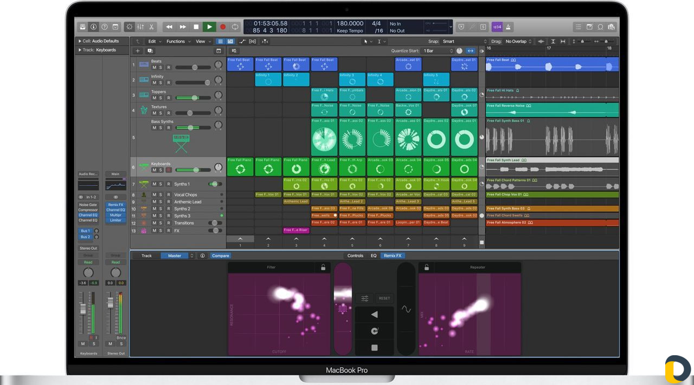Click the Duplicate Track icon
This screenshot has width=694, height=385.
tap(150, 50)
